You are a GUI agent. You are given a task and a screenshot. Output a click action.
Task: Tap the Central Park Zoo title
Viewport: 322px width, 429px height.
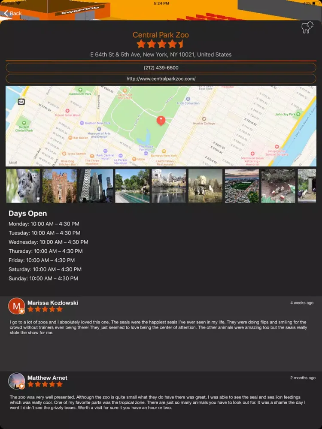point(161,35)
